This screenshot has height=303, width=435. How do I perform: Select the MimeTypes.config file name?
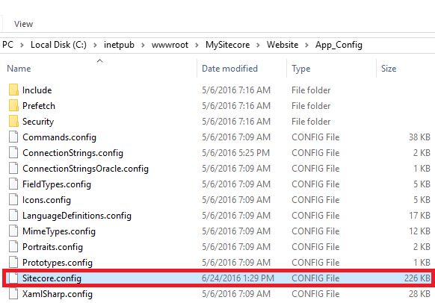point(59,231)
